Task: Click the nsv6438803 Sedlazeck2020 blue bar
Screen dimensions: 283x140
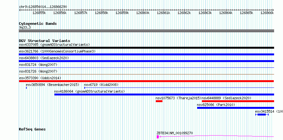Action: pos(146,61)
